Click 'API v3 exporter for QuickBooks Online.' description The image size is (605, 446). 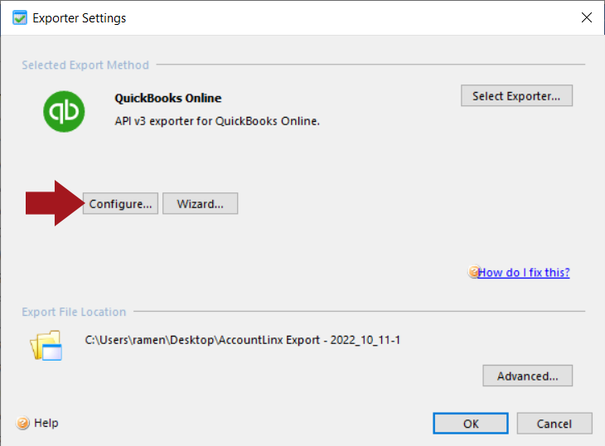point(217,121)
